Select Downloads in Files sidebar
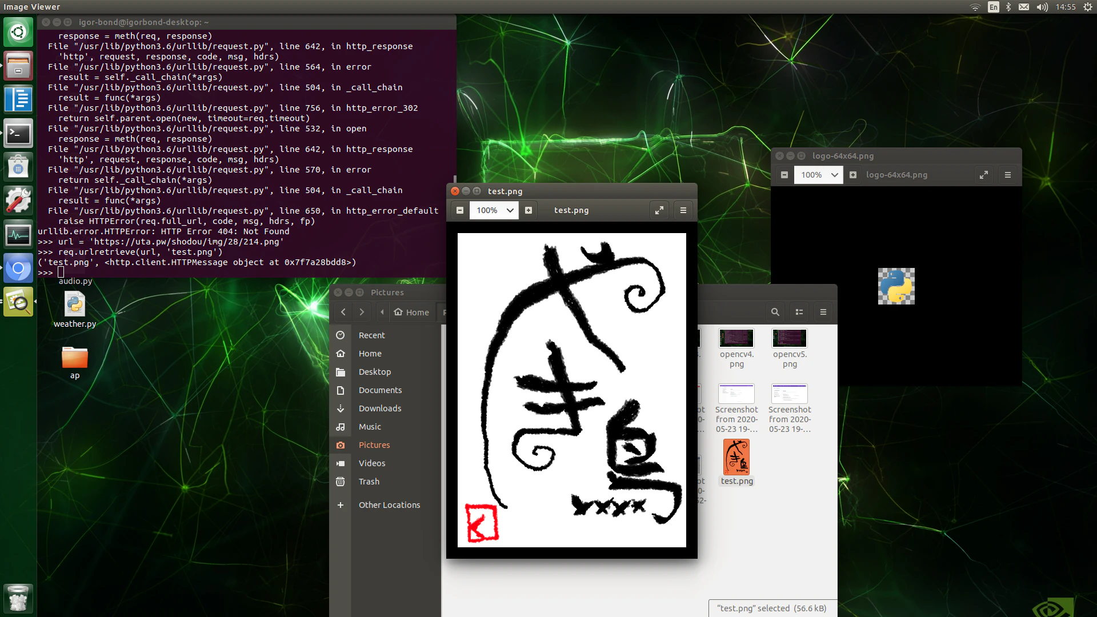This screenshot has height=617, width=1097. coord(380,408)
